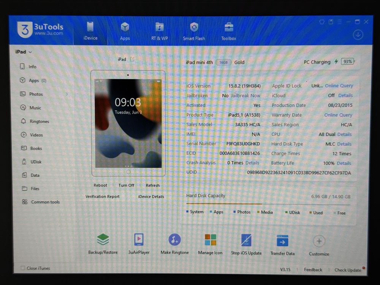Click the Used legend swatch
The width and height of the screenshot is (380, 285).
tap(310, 212)
